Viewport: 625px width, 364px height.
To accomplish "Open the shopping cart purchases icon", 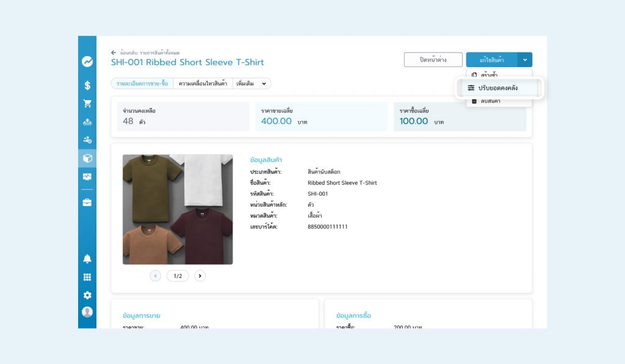I will [87, 104].
